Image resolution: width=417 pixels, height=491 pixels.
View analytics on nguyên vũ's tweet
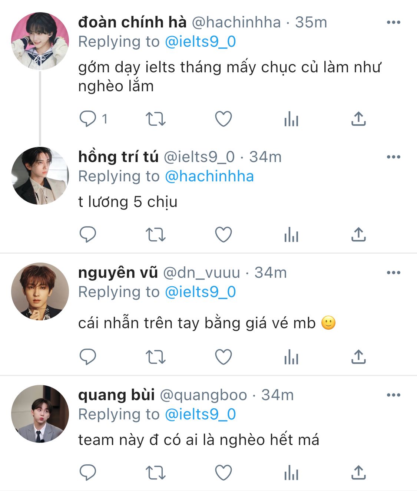coord(291,357)
